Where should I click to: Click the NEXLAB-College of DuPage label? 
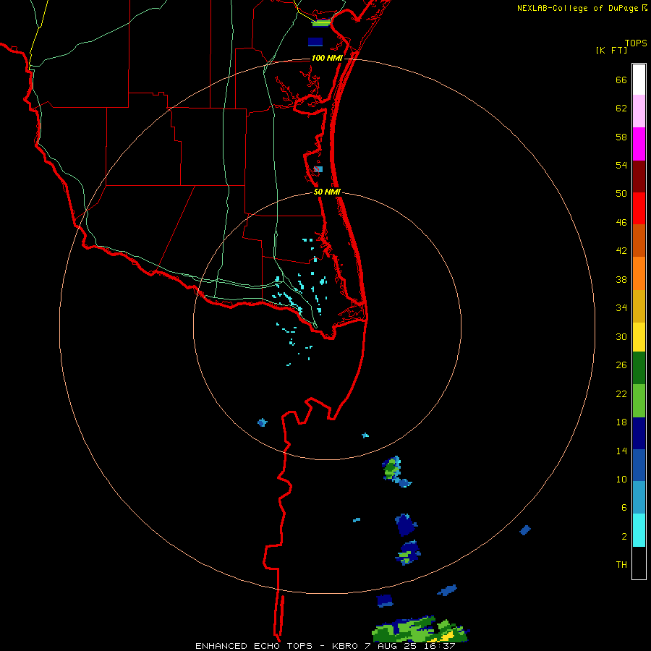coord(577,8)
